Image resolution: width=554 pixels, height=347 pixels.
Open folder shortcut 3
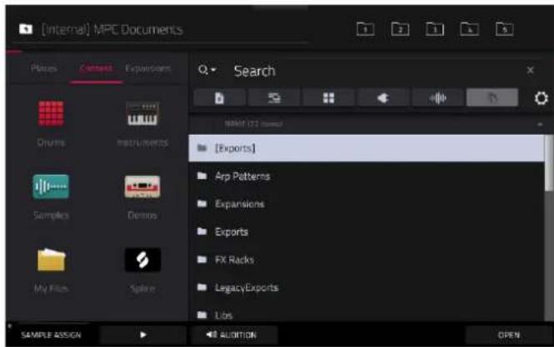[x=435, y=29]
